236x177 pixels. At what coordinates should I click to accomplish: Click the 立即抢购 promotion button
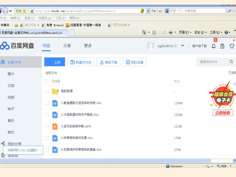223,113
